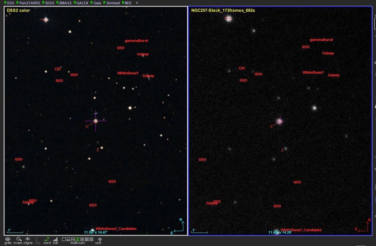Open the GALEX bookmark
This screenshot has width=376, height=246.
pos(82,3)
